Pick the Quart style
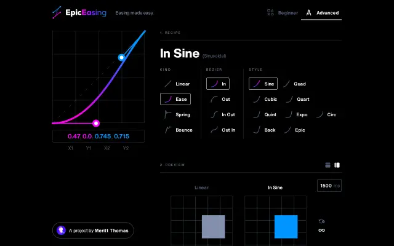Viewport: 394px width, 246px height. pos(298,99)
